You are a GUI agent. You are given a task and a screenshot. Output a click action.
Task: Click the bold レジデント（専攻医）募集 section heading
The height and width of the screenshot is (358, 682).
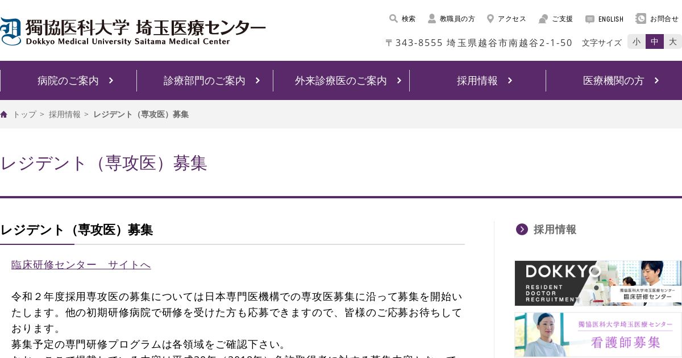click(x=77, y=230)
